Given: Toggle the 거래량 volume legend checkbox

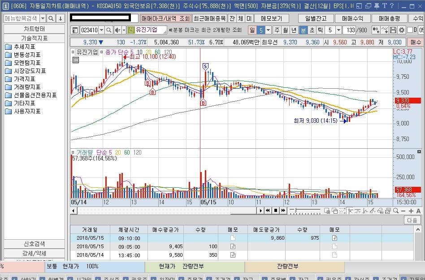Looking at the screenshot, I should pyautogui.click(x=73, y=152).
